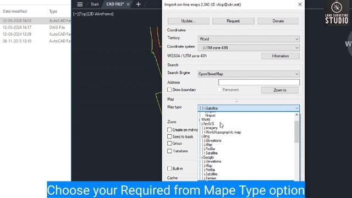Select World in the map type list
This screenshot has height=198, width=352.
pos(206,119)
